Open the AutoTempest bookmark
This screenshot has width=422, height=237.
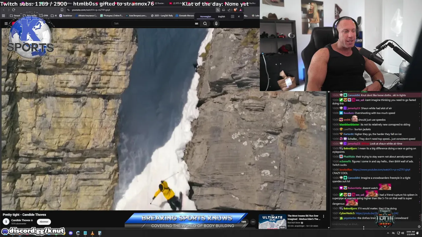pyautogui.click(x=136, y=15)
